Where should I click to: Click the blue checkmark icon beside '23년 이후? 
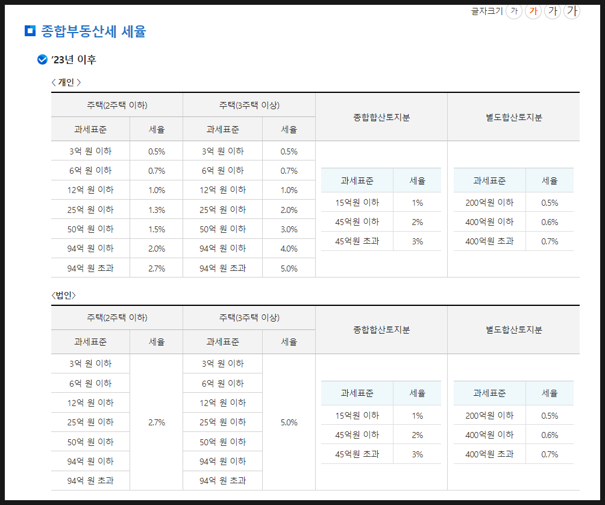[x=41, y=60]
